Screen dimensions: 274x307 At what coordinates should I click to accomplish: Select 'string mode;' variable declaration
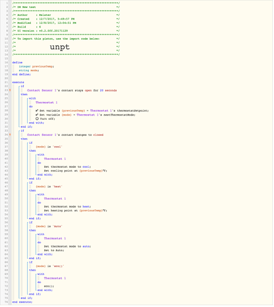click(x=29, y=71)
